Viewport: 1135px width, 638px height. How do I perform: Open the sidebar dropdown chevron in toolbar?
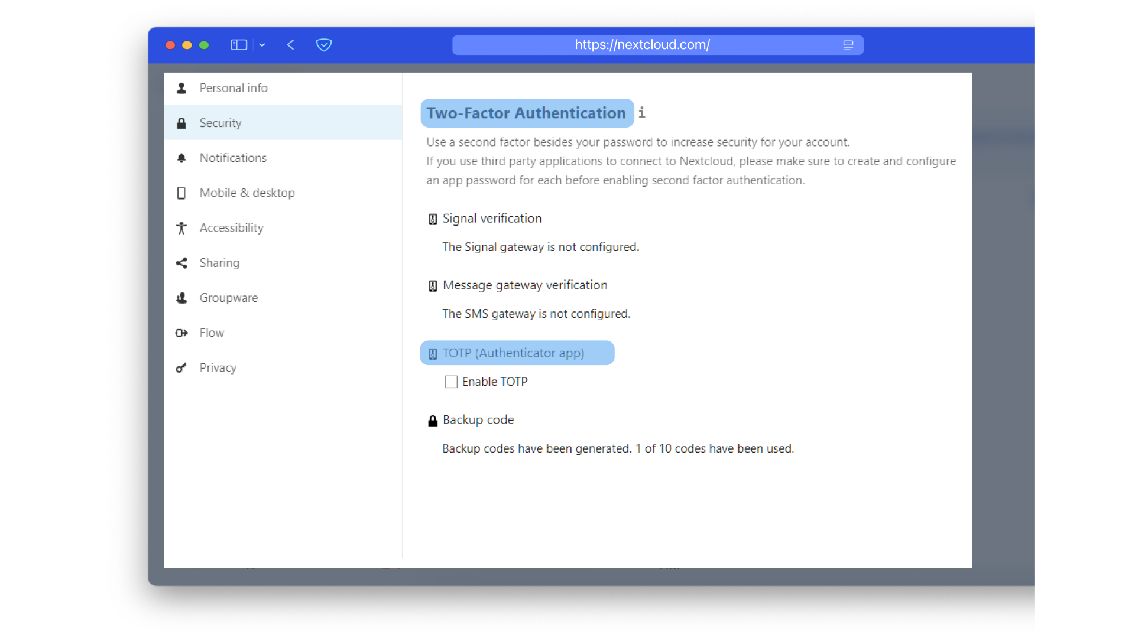click(262, 45)
